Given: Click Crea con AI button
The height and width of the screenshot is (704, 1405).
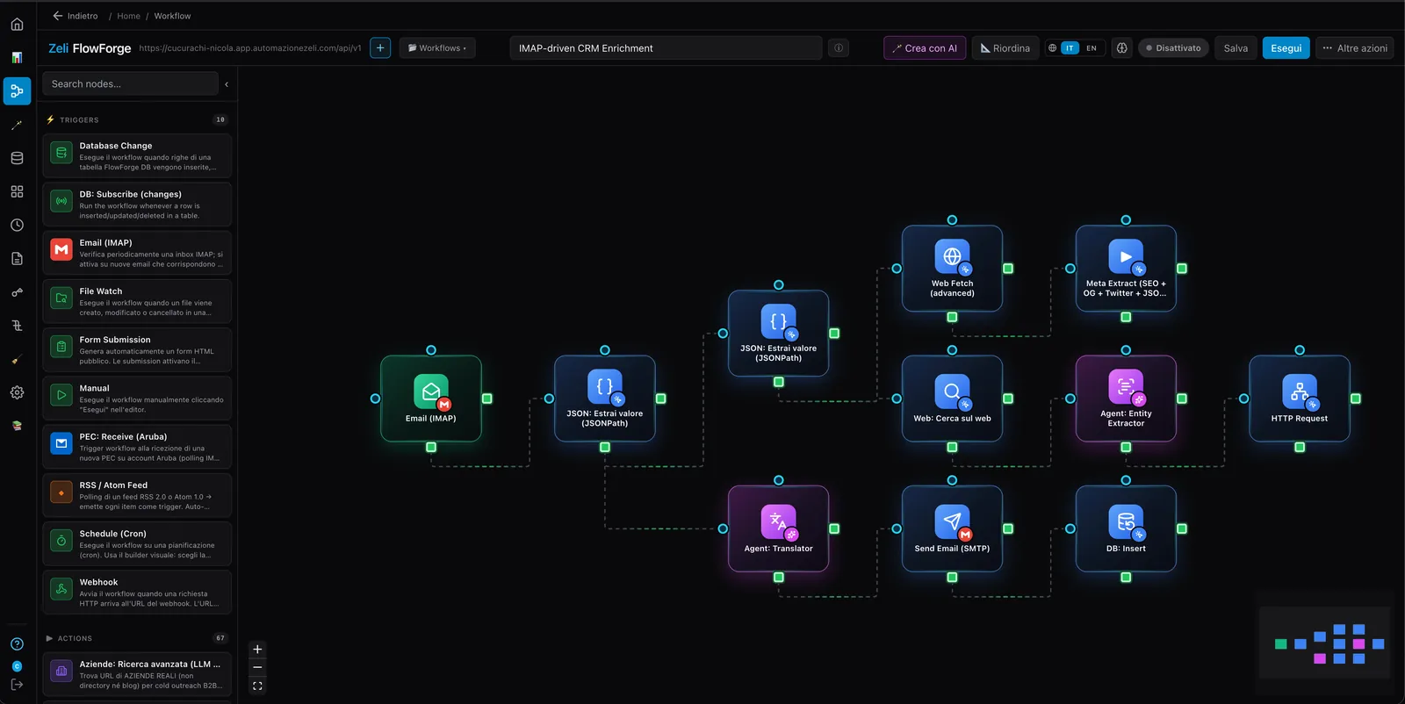Looking at the screenshot, I should pyautogui.click(x=925, y=48).
